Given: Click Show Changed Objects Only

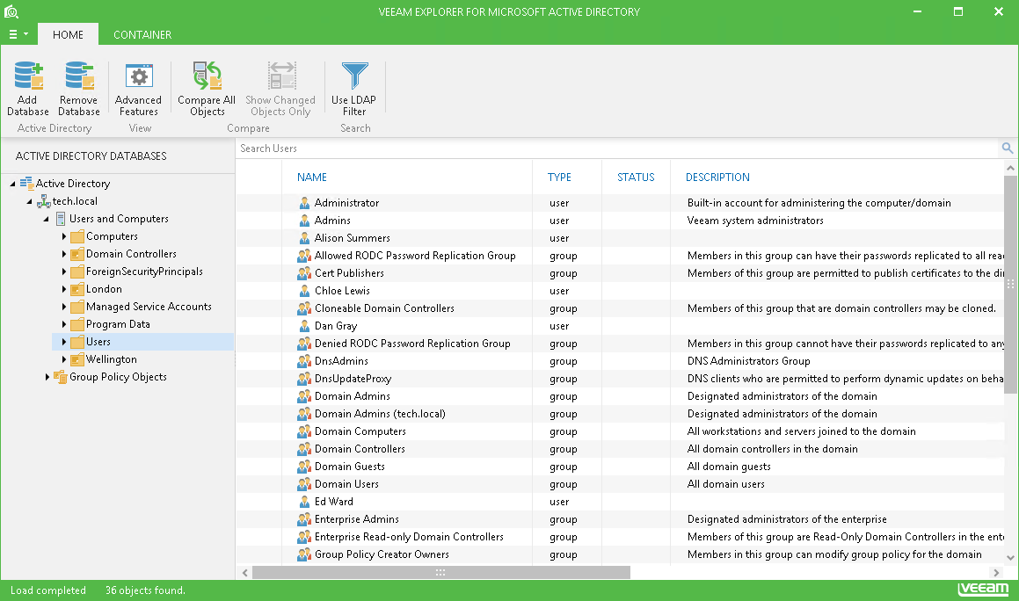Looking at the screenshot, I should coord(280,89).
